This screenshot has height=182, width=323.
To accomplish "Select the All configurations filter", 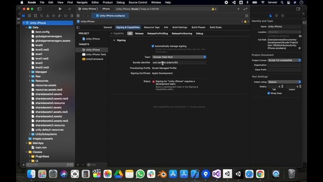I will 130,33.
